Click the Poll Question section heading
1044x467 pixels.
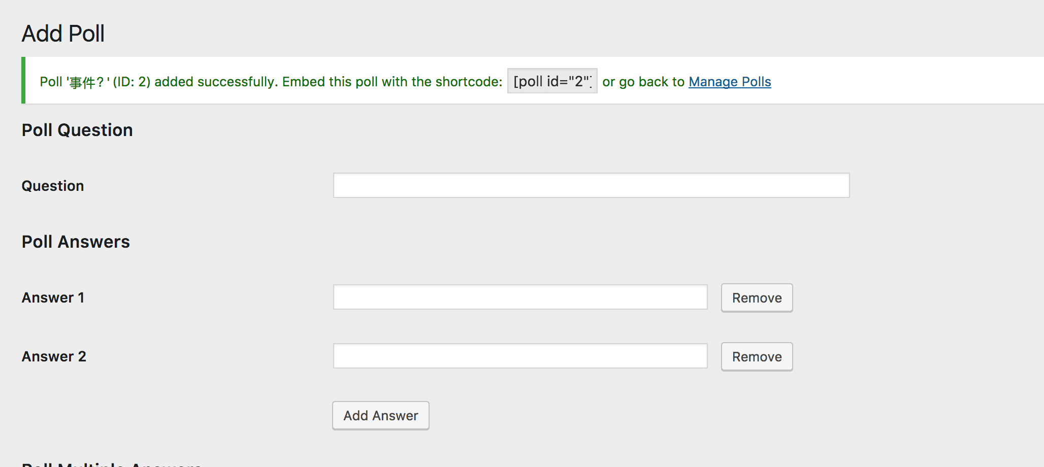pyautogui.click(x=77, y=130)
